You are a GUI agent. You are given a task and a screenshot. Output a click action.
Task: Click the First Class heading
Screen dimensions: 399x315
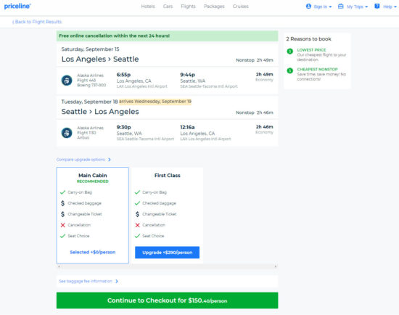pos(167,176)
